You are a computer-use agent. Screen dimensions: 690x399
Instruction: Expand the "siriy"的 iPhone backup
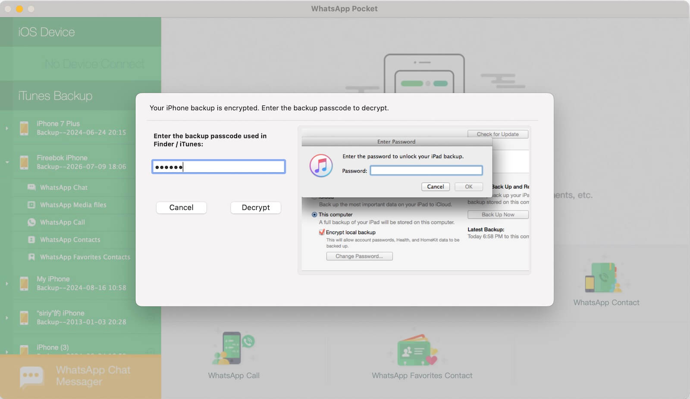[7, 318]
